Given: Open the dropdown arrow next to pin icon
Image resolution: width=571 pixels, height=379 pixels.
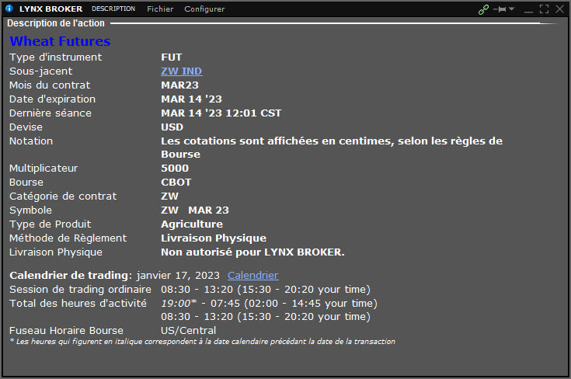Looking at the screenshot, I should [511, 9].
